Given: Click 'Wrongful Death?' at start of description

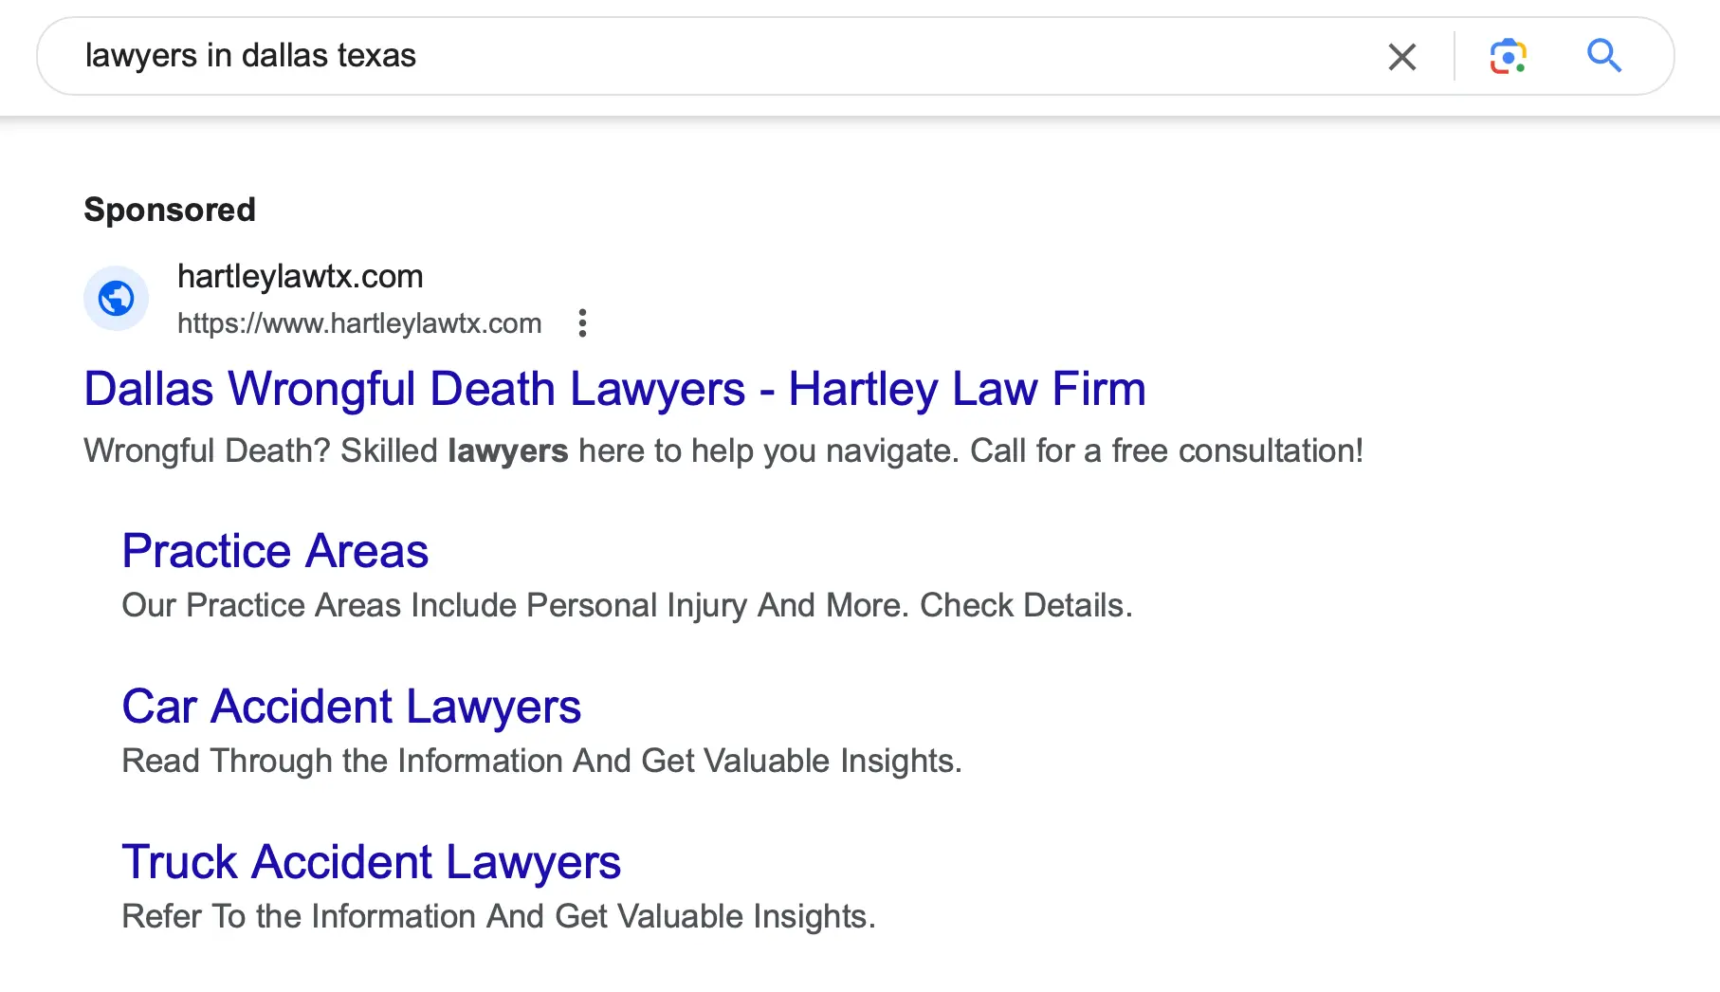Looking at the screenshot, I should pos(207,450).
